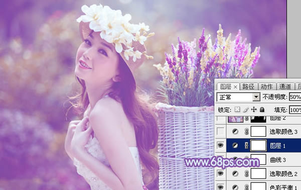Toggle lock image pixels brush icon

tap(245, 110)
